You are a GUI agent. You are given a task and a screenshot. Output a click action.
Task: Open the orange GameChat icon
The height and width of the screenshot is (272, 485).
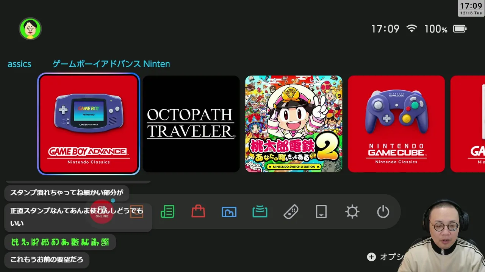[137, 212]
